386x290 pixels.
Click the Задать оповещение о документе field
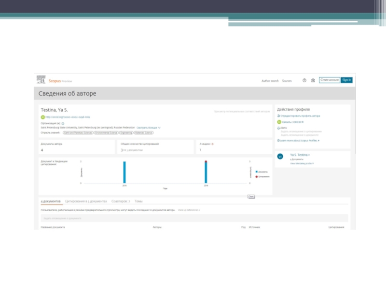(x=193, y=218)
